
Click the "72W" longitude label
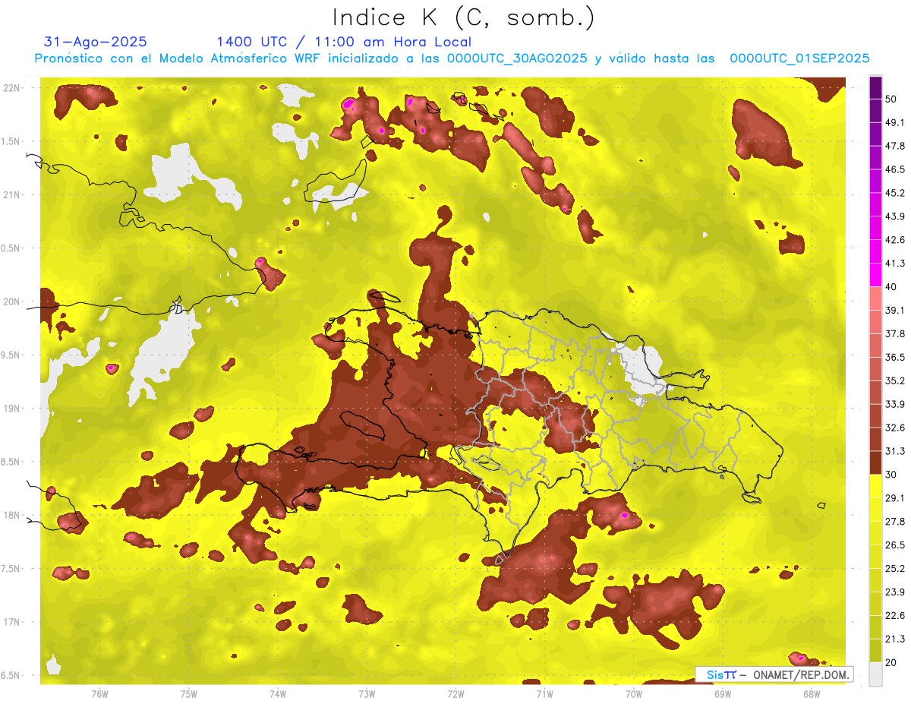tap(455, 693)
